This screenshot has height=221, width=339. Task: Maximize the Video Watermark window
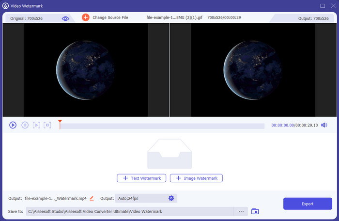click(x=323, y=5)
